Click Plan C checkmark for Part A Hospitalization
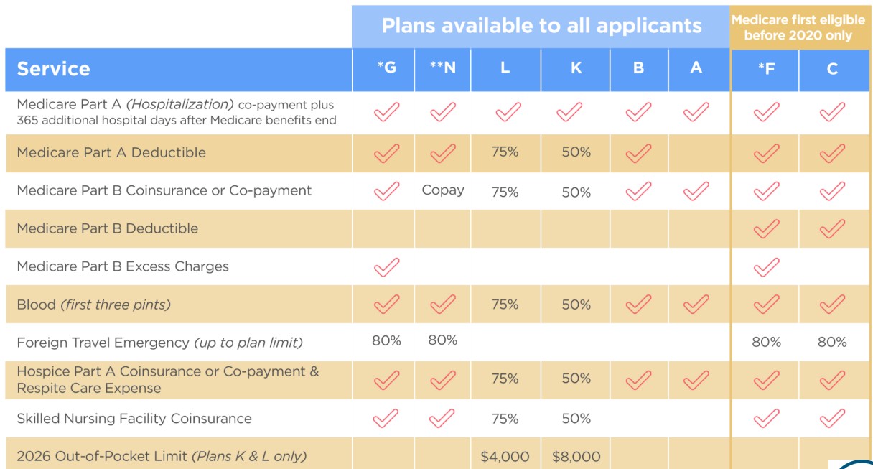Image resolution: width=873 pixels, height=469 pixels. click(831, 112)
